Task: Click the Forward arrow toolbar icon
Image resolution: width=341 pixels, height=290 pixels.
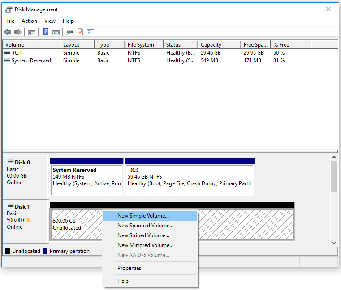Action: [x=18, y=32]
